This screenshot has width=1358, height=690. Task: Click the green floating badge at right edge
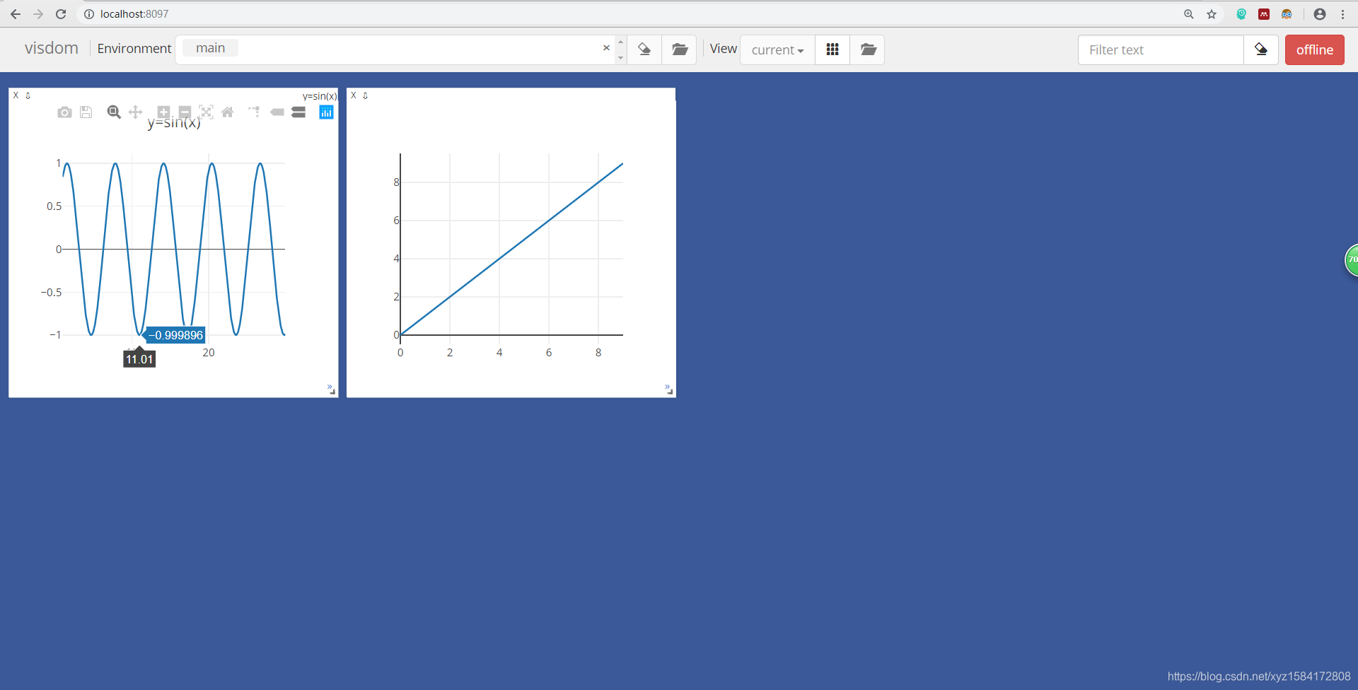tap(1352, 260)
